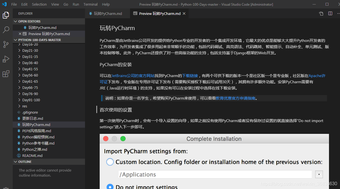Switch to the 玩转PyCharm.md source tab

[108, 13]
